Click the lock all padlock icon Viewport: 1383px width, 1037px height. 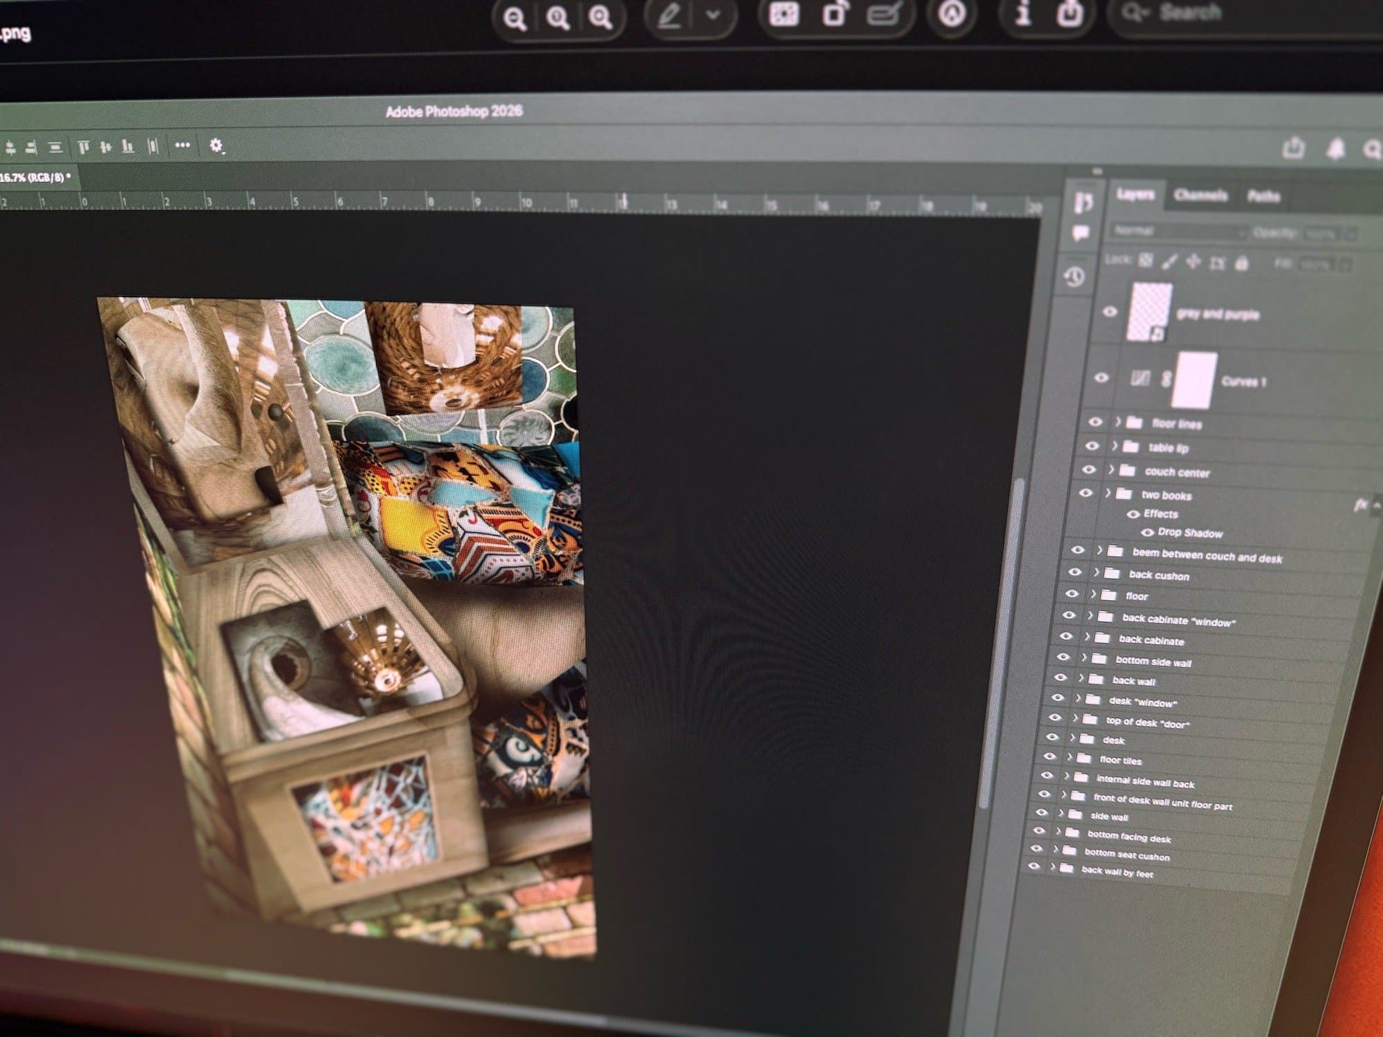[x=1242, y=263]
